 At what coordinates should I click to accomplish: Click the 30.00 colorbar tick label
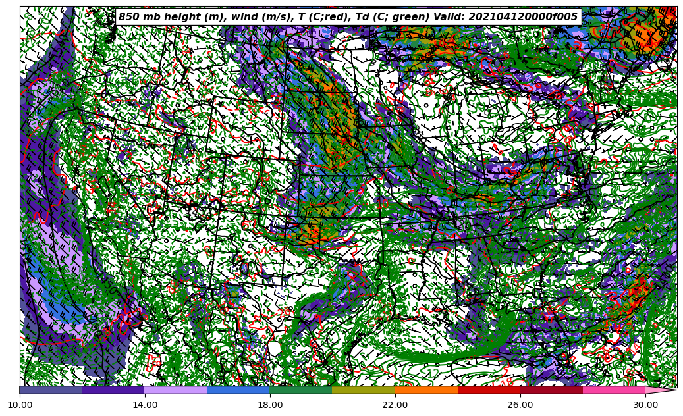645,405
